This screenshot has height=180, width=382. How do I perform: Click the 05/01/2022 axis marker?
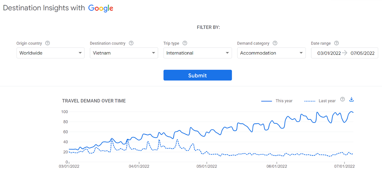(207, 166)
